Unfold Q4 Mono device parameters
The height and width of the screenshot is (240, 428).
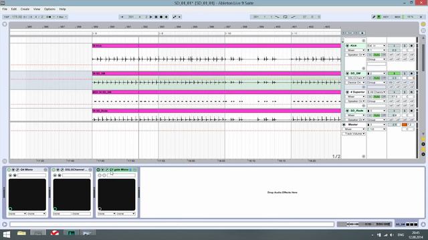click(13, 169)
